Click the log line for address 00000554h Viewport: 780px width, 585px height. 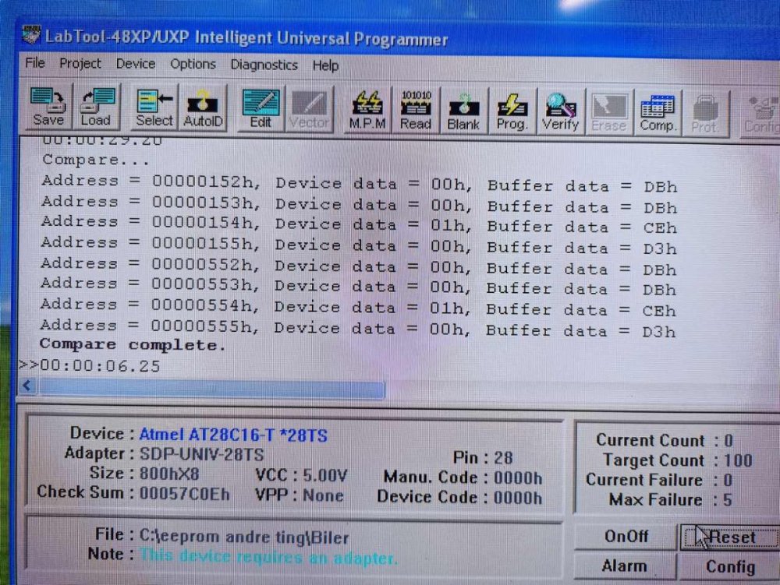(358, 308)
